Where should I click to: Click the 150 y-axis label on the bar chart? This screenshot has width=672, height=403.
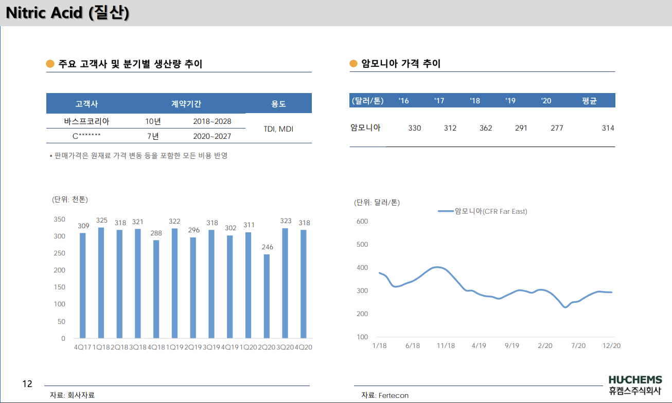[60, 287]
